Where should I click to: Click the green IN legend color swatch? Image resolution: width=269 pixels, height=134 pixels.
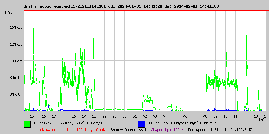[x=27, y=124]
